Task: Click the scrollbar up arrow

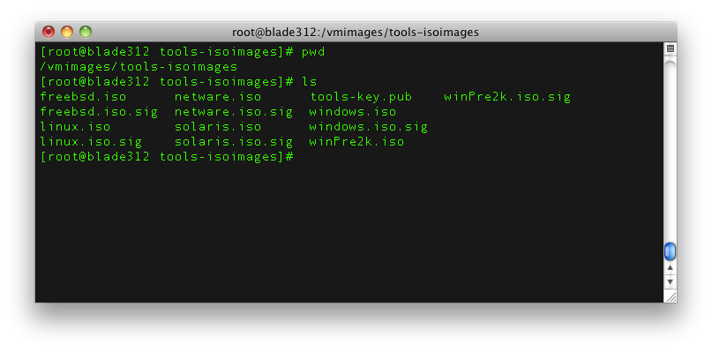Action: point(671,268)
